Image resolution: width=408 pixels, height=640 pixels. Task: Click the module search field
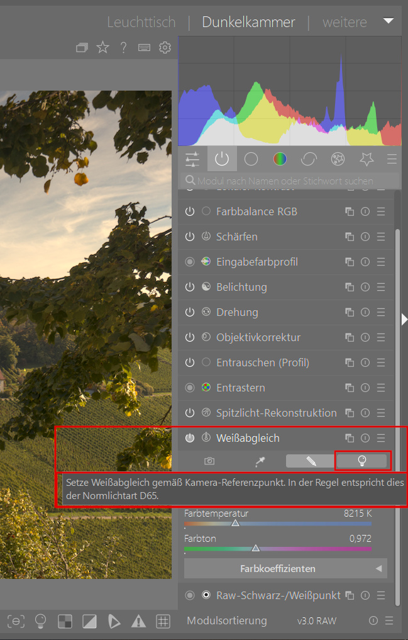(x=289, y=181)
